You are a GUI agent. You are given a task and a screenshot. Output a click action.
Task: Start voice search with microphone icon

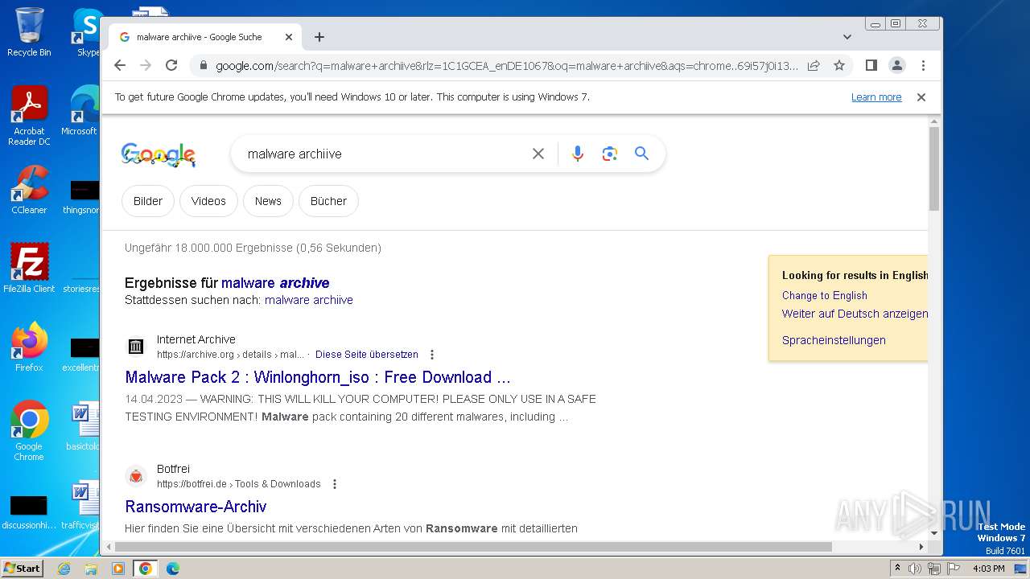click(577, 154)
